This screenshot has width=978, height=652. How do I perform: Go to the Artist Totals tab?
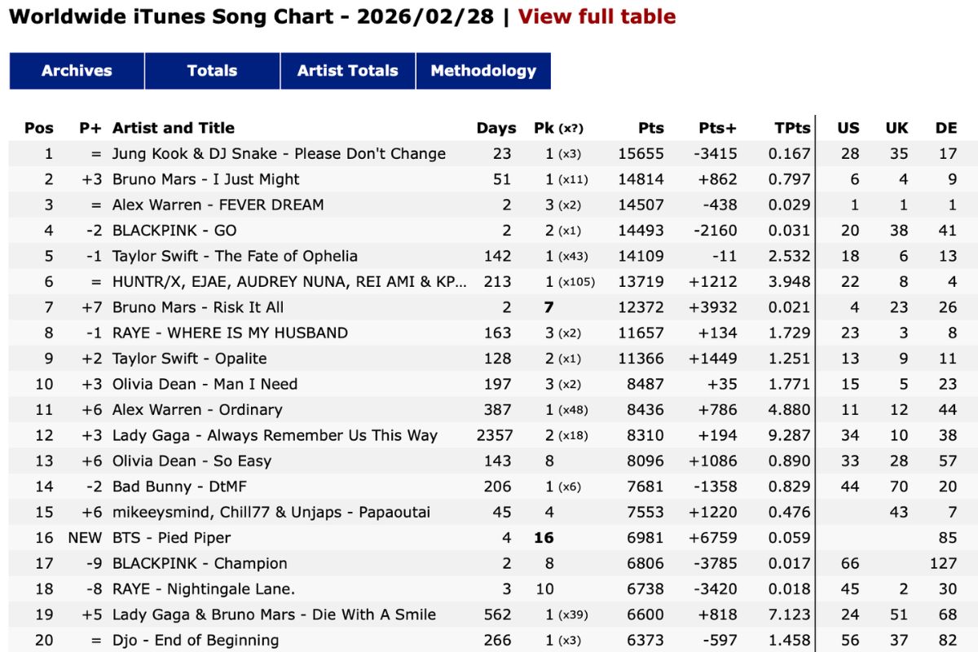point(347,71)
